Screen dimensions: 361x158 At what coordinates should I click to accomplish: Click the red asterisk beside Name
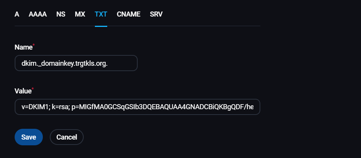tap(33, 46)
